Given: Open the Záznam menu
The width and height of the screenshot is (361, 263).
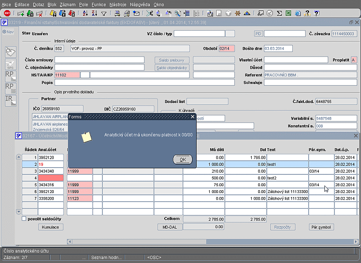Looking at the screenshot, I should 67,5.
